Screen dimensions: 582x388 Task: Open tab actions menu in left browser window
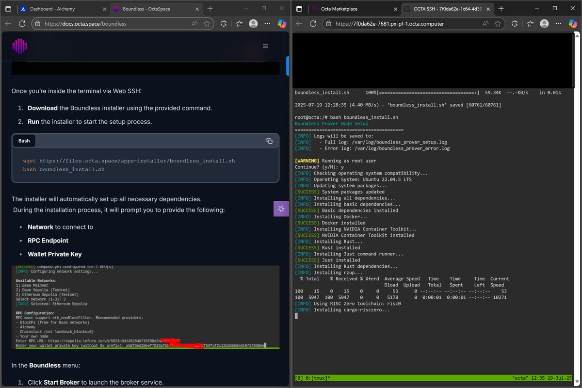(8, 9)
